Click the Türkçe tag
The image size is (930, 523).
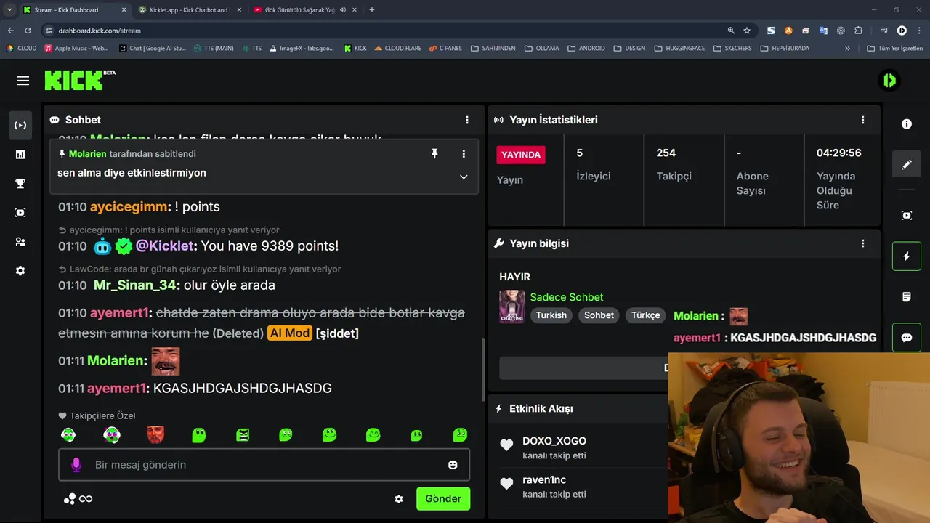tap(646, 315)
